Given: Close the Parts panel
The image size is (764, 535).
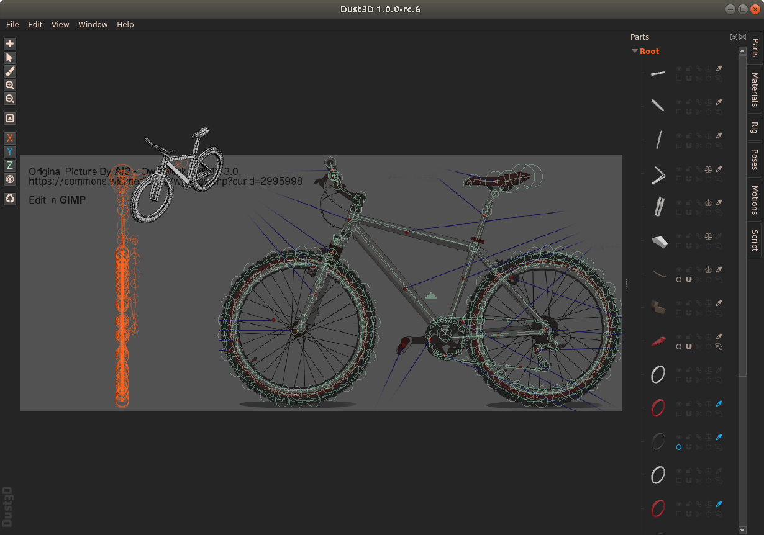Looking at the screenshot, I should click(x=742, y=37).
